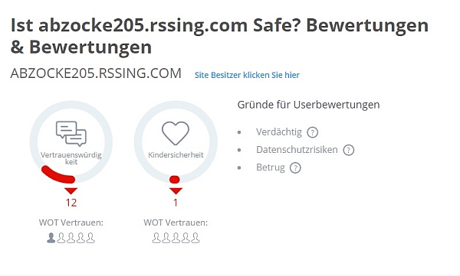
Task: Click the filled user confidence icon
Action: point(51,238)
